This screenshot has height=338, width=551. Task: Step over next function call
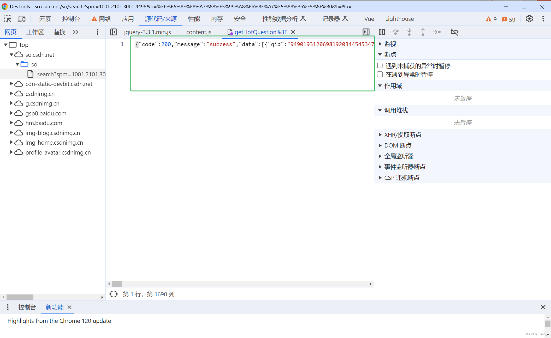(396, 32)
